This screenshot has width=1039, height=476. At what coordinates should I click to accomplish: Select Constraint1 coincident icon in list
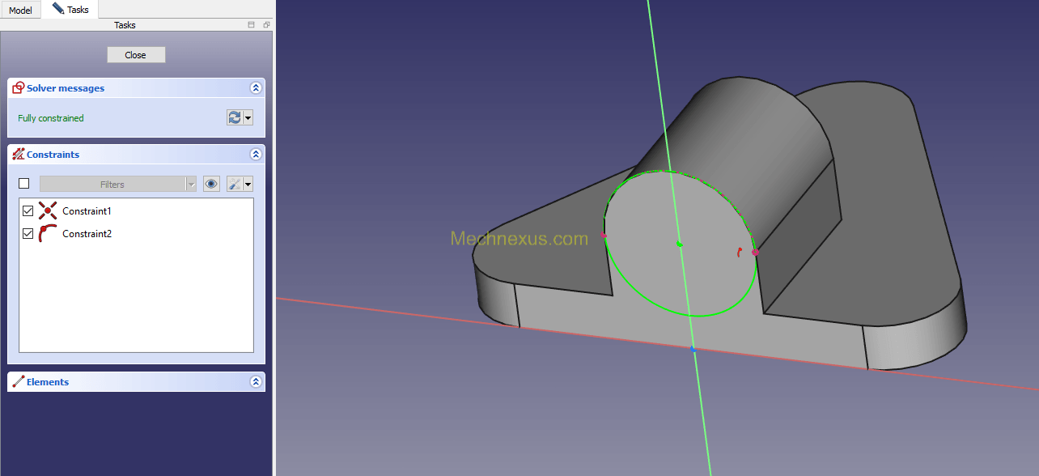(48, 211)
